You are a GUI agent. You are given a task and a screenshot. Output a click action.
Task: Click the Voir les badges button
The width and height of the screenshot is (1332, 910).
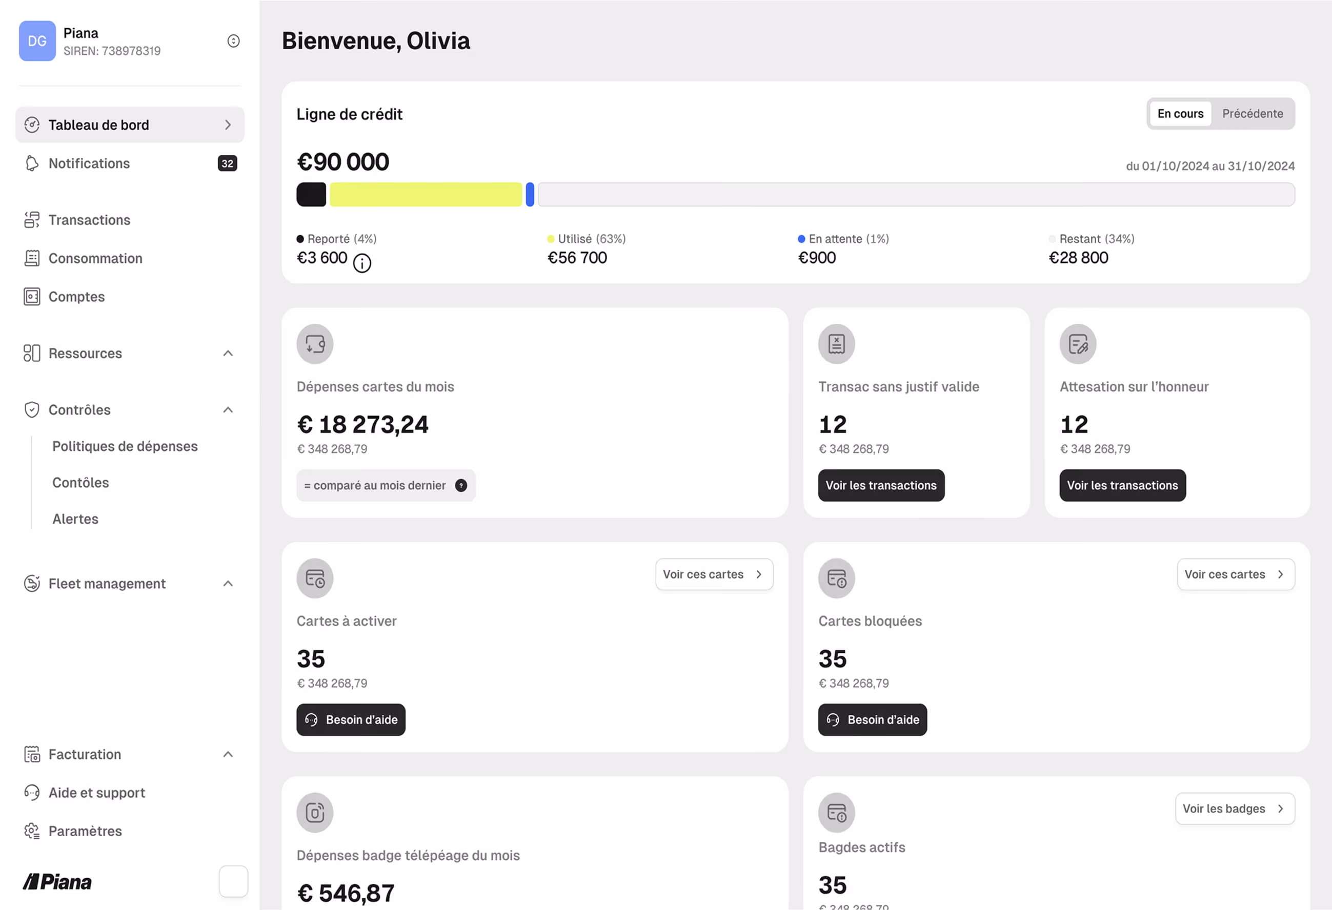1235,809
